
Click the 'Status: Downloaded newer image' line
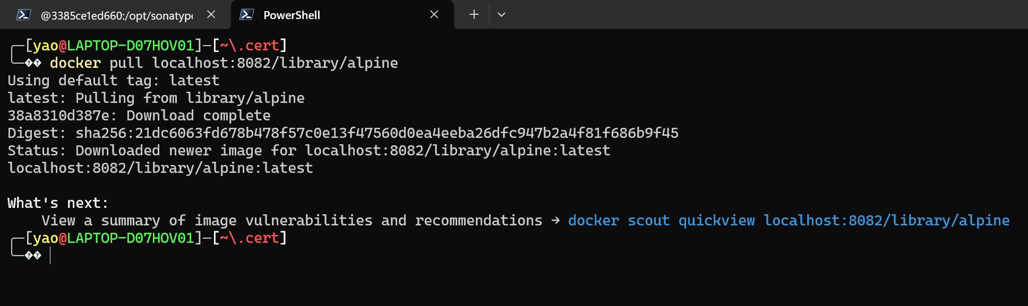[x=309, y=151]
